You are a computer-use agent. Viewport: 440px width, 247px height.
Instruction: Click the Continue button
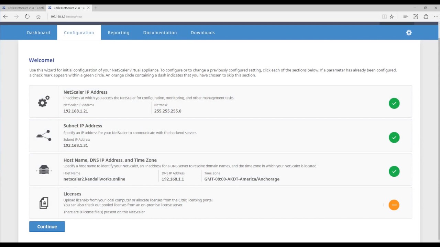pyautogui.click(x=47, y=226)
